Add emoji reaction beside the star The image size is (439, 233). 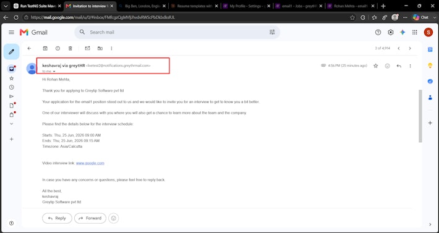point(388,66)
